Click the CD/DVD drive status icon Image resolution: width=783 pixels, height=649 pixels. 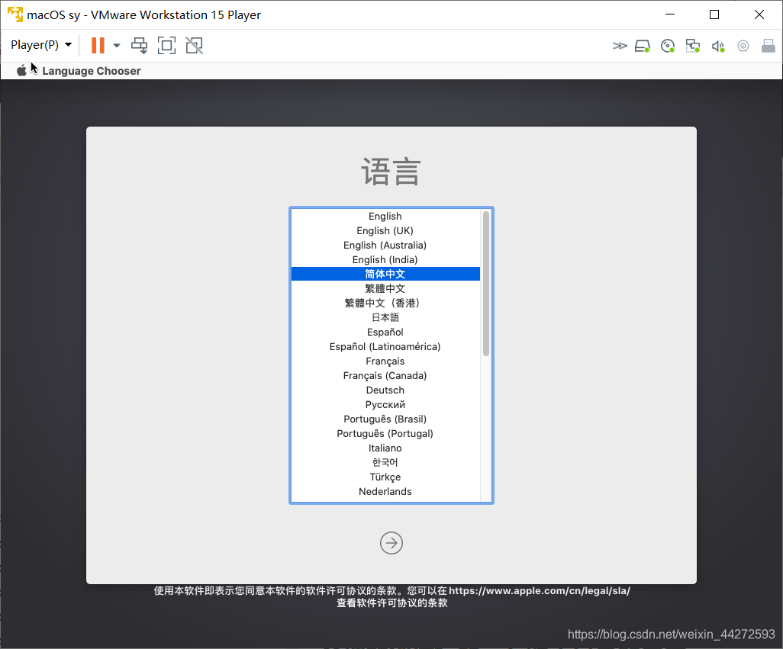pyautogui.click(x=669, y=47)
